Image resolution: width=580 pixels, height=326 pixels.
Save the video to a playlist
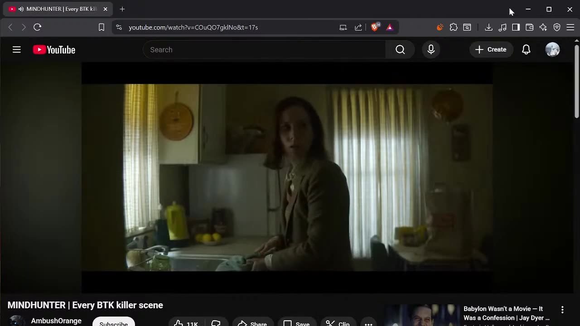click(x=297, y=322)
